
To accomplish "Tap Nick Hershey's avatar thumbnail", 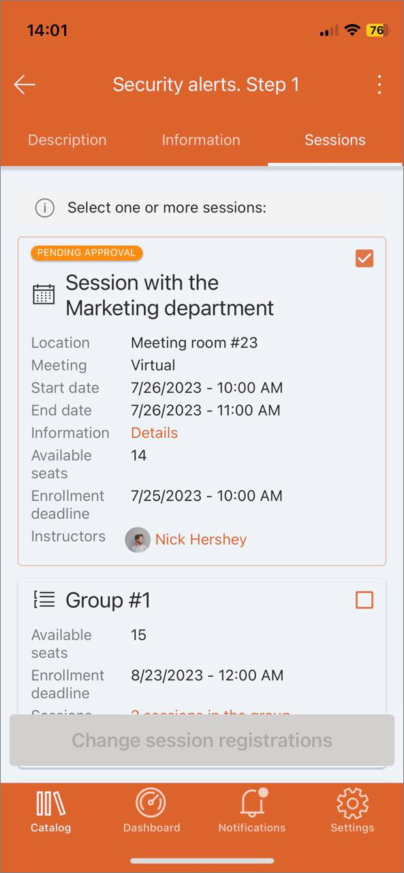I will pos(138,540).
